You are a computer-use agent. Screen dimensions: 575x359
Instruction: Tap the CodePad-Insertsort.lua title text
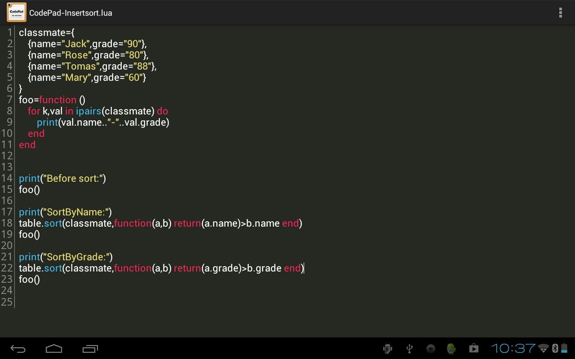71,13
